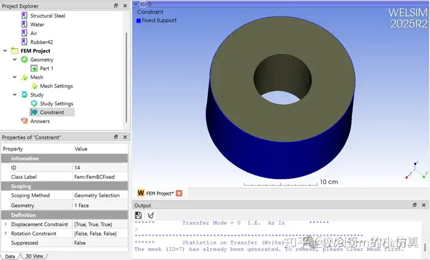This screenshot has height=260, width=430.
Task: Select the Structural Steel material icon
Action: (24, 16)
